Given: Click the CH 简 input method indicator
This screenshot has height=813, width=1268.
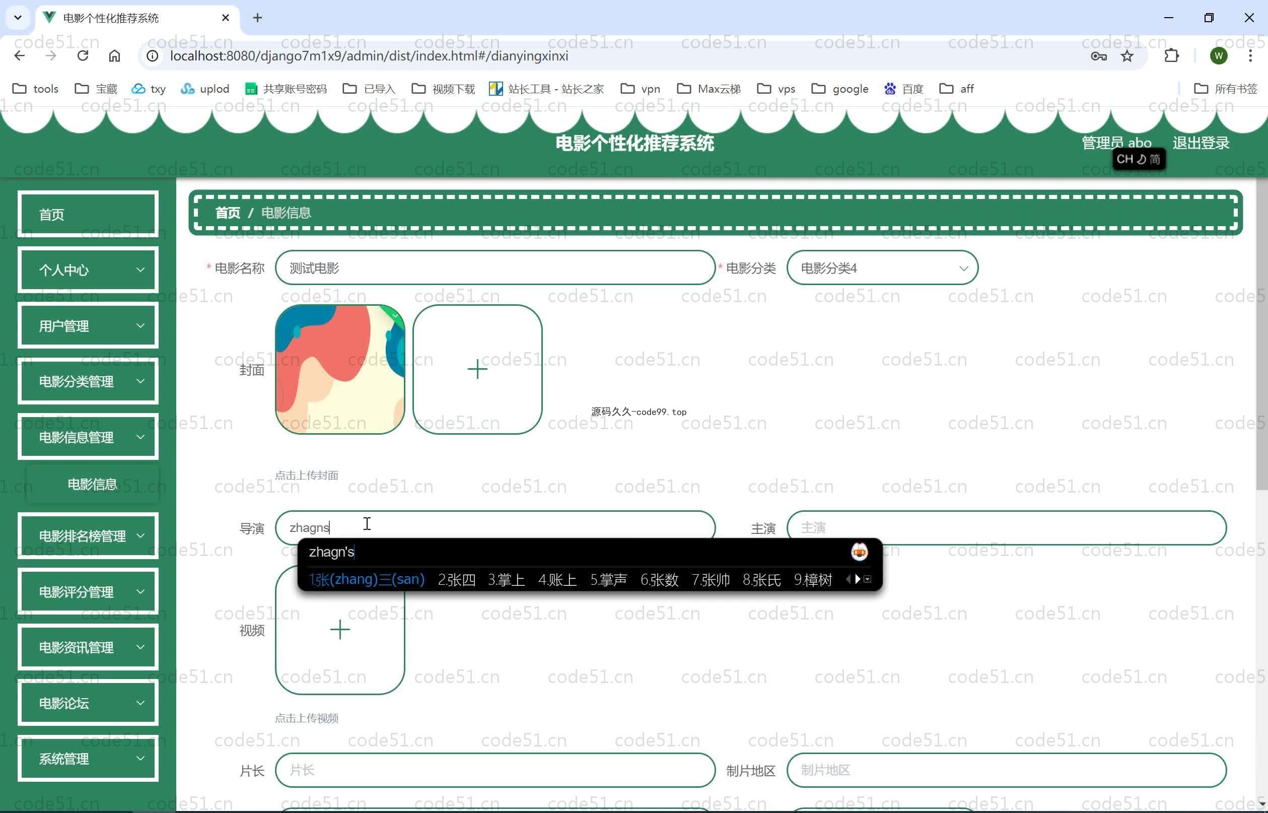Looking at the screenshot, I should (x=1139, y=159).
